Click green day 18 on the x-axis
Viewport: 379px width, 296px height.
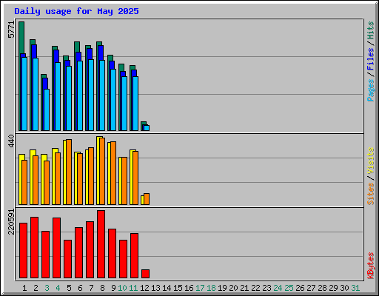tap(211, 288)
